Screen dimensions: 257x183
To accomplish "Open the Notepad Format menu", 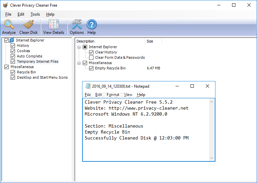I will point(113,95).
